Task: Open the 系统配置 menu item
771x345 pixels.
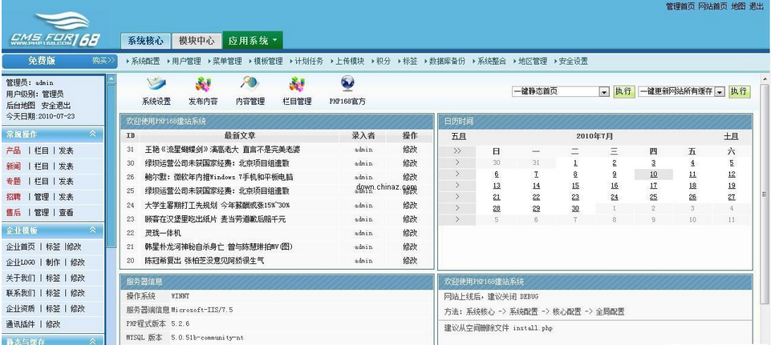Action: [145, 62]
